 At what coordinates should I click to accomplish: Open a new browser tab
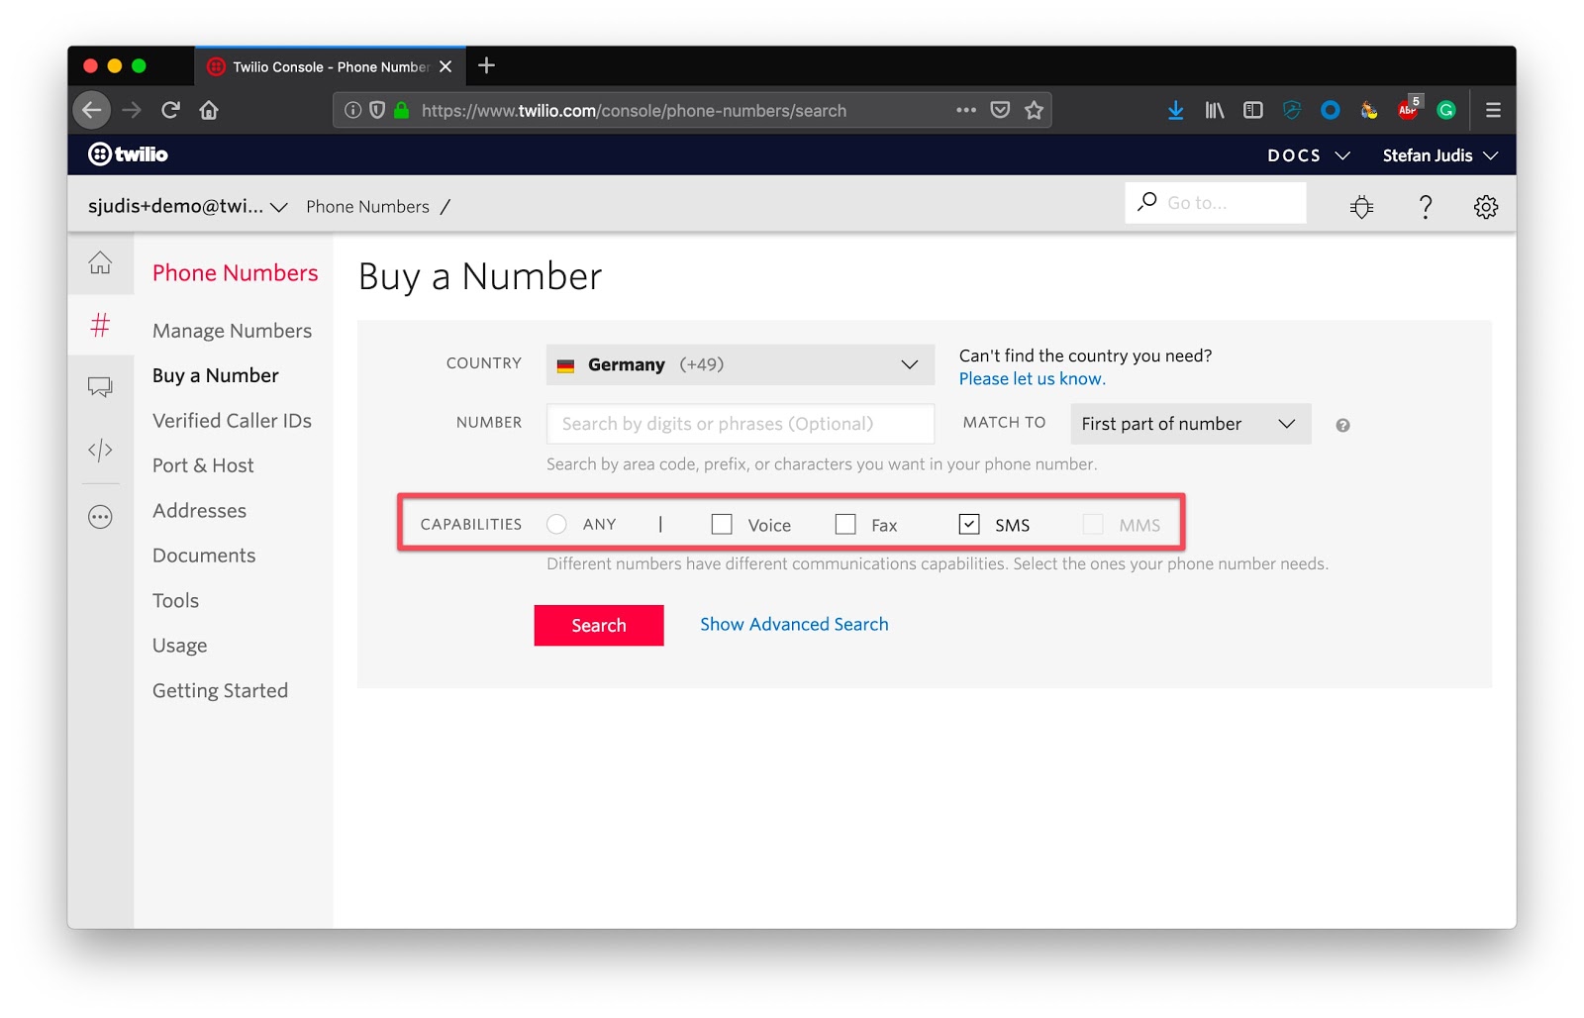(486, 66)
